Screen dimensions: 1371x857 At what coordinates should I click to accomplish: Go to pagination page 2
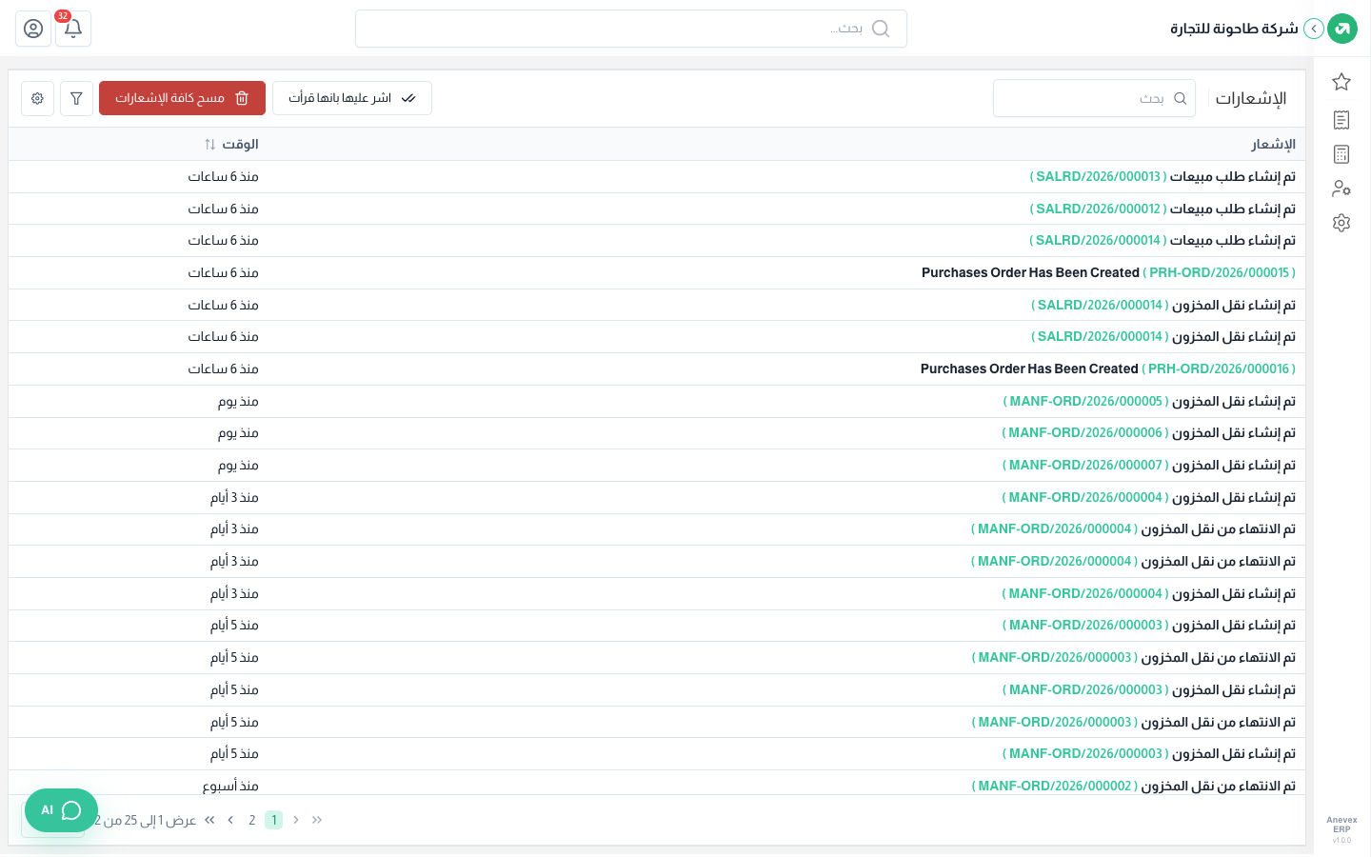[x=252, y=820]
